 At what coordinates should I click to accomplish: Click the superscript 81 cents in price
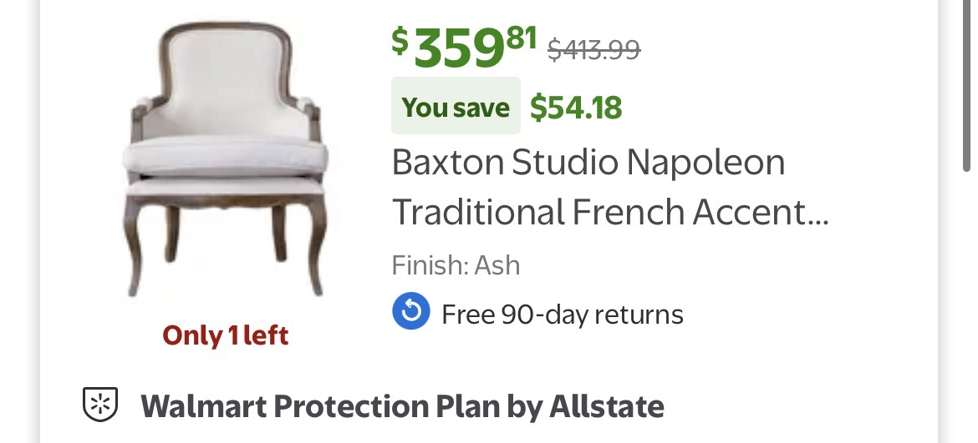click(522, 38)
